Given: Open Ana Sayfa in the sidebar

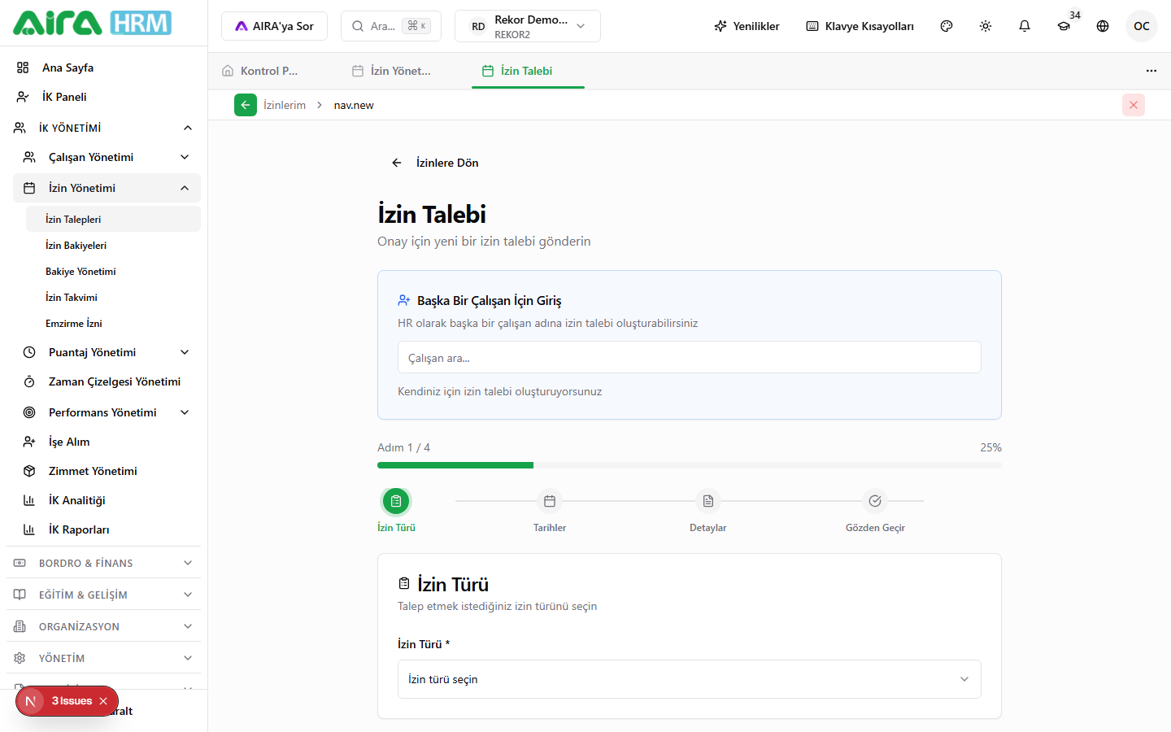Looking at the screenshot, I should (103, 68).
